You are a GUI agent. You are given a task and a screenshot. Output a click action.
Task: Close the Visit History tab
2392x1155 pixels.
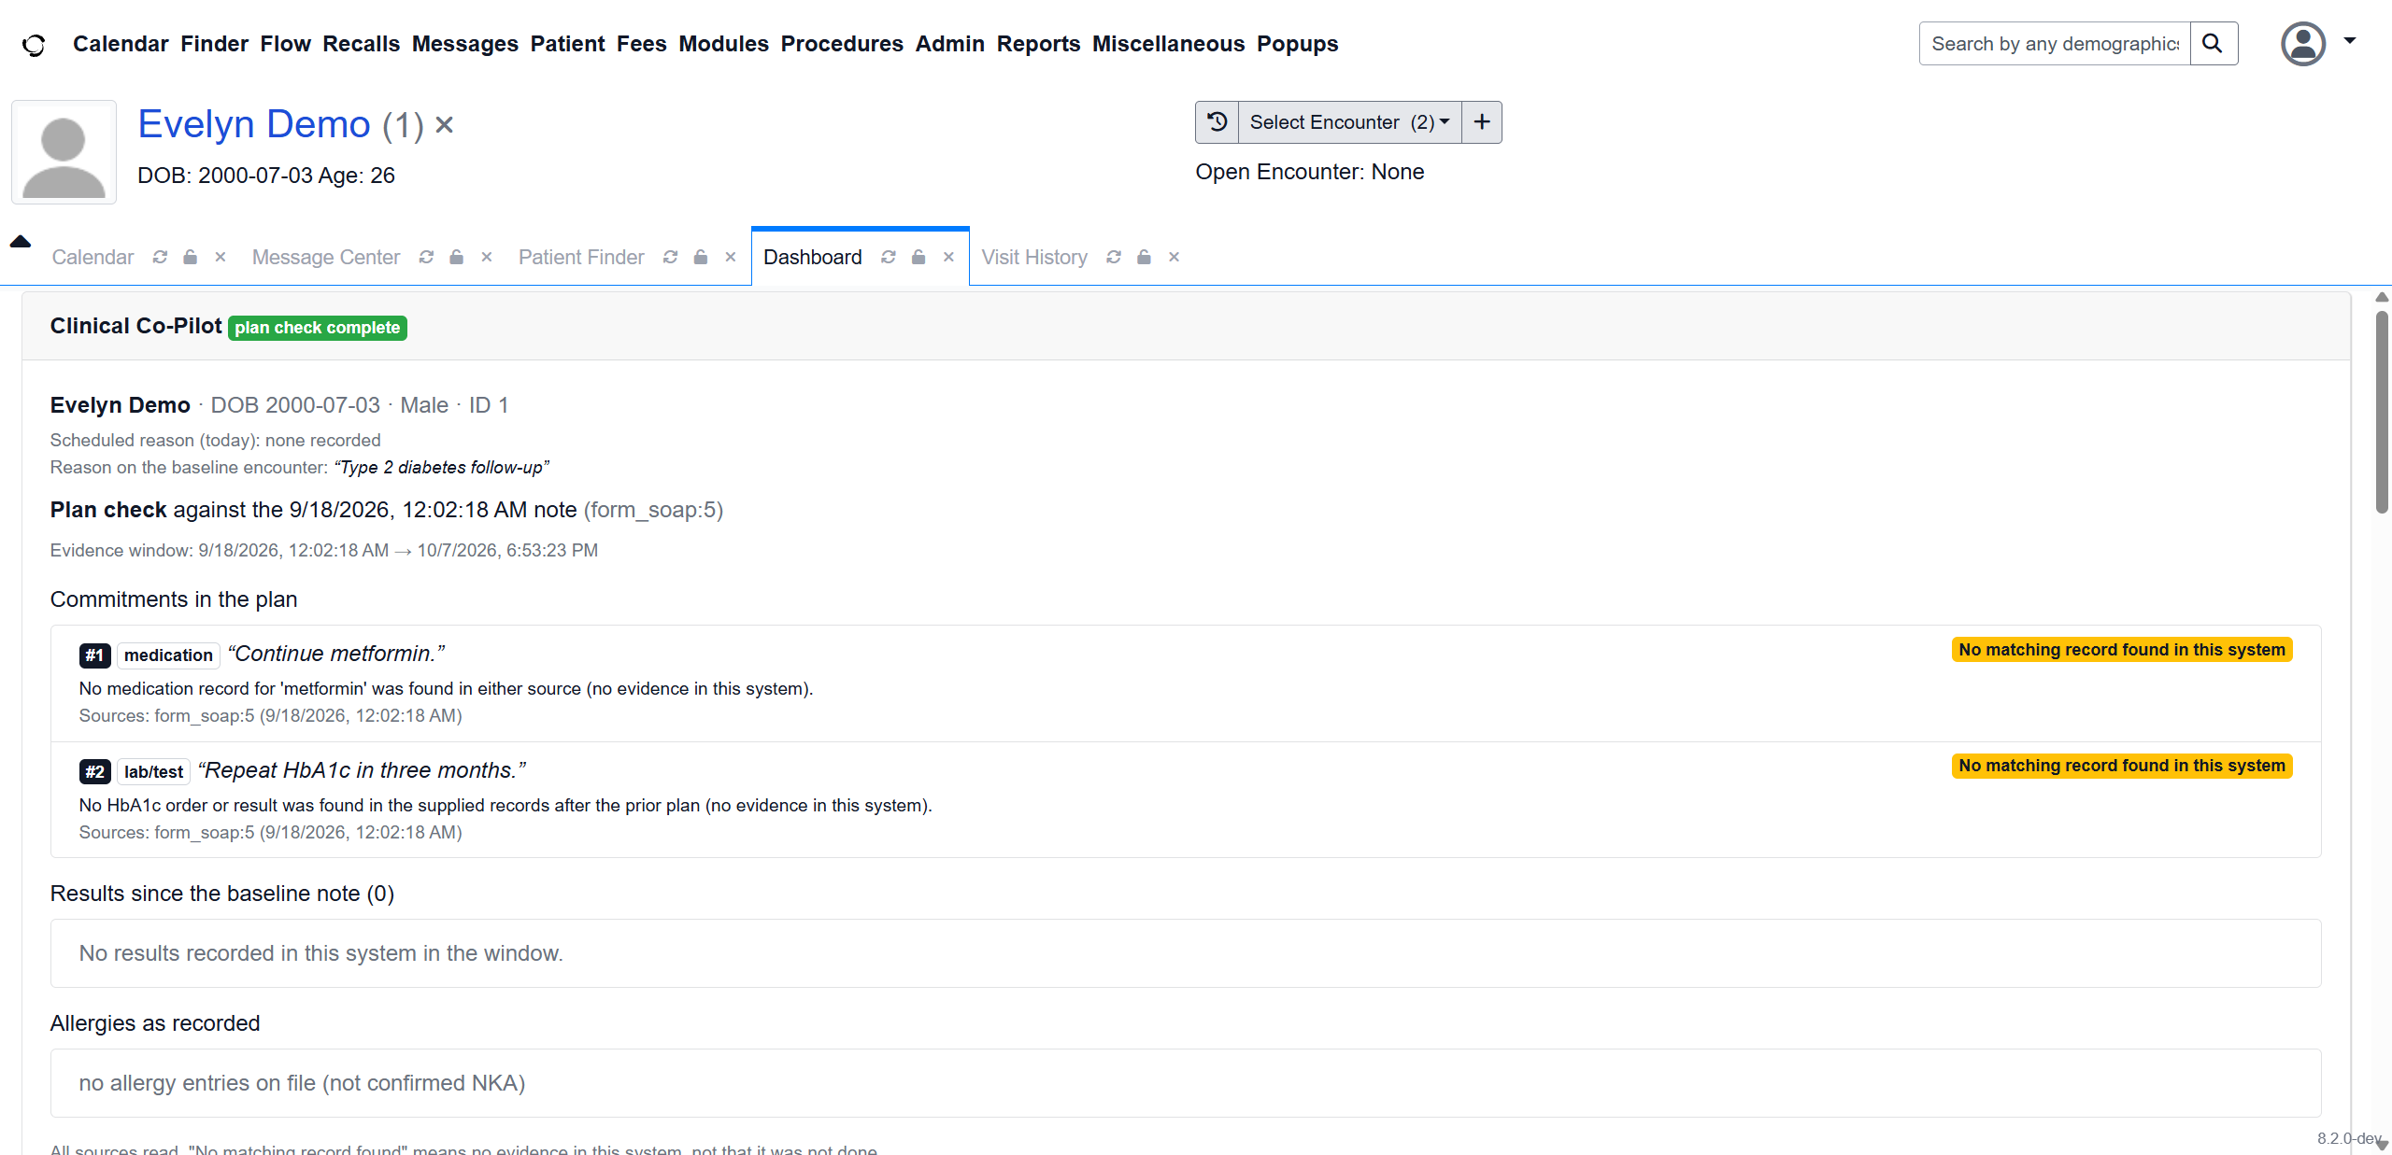point(1175,257)
